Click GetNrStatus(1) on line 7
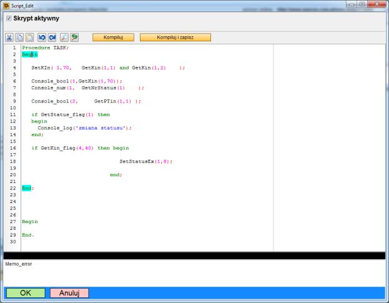389x303 pixels. click(x=103, y=88)
